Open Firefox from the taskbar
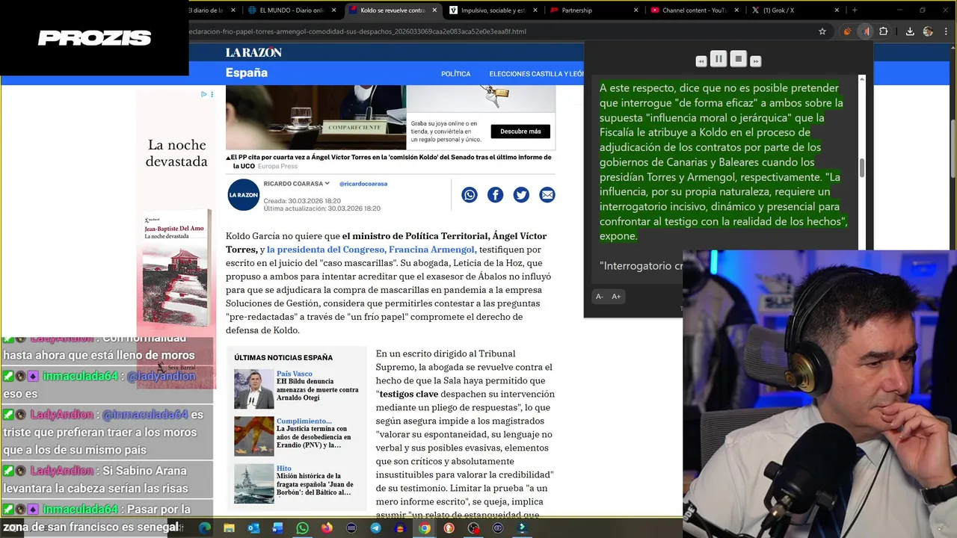Viewport: 957px width, 538px height. point(327,528)
